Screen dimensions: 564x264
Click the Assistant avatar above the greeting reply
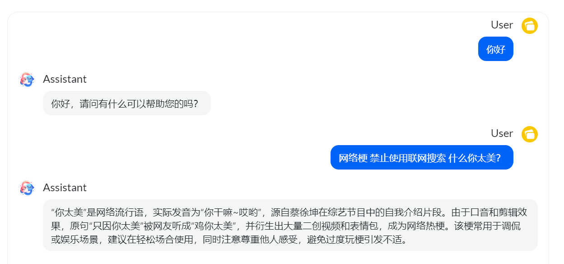(x=27, y=80)
